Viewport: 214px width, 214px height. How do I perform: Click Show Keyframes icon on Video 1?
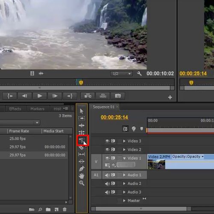pos(113,165)
